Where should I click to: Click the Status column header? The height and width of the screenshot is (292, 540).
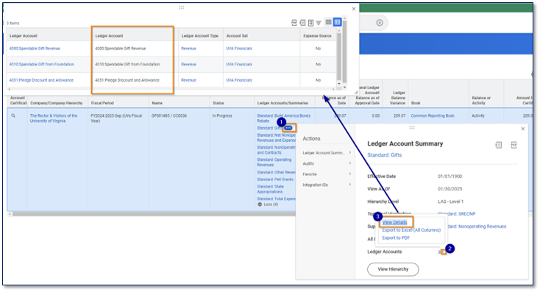[x=219, y=103]
